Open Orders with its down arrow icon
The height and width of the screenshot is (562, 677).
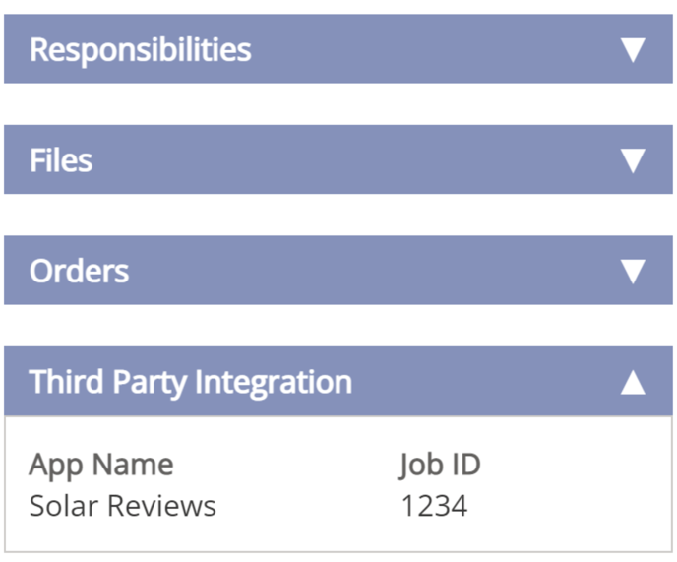(633, 272)
